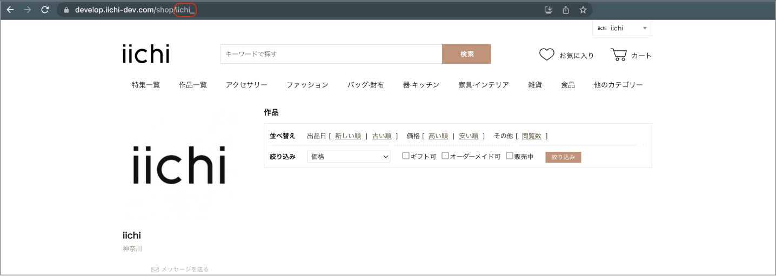
Task: Click the browser address bar URL
Action: pyautogui.click(x=135, y=10)
